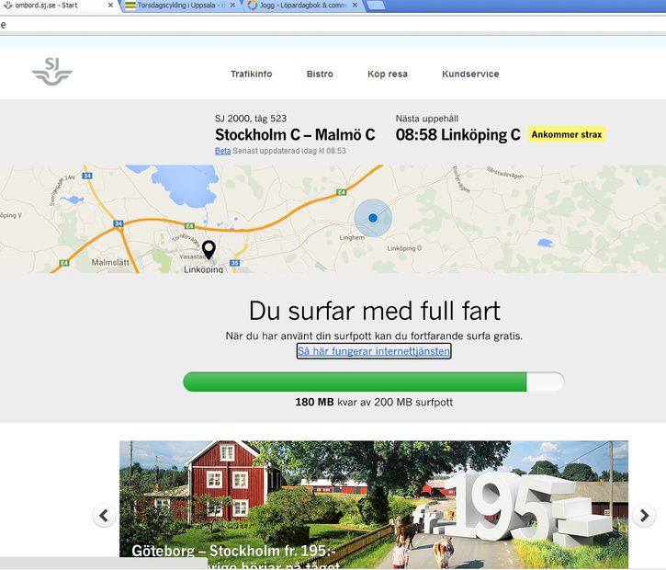Open the Köp resa menu item
This screenshot has width=666, height=570.
point(388,74)
